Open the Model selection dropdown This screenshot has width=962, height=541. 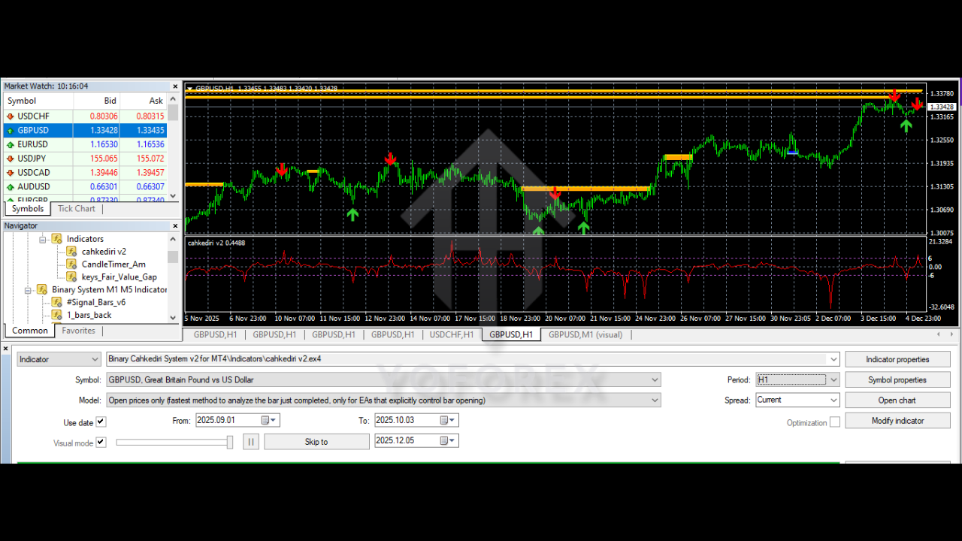[653, 400]
